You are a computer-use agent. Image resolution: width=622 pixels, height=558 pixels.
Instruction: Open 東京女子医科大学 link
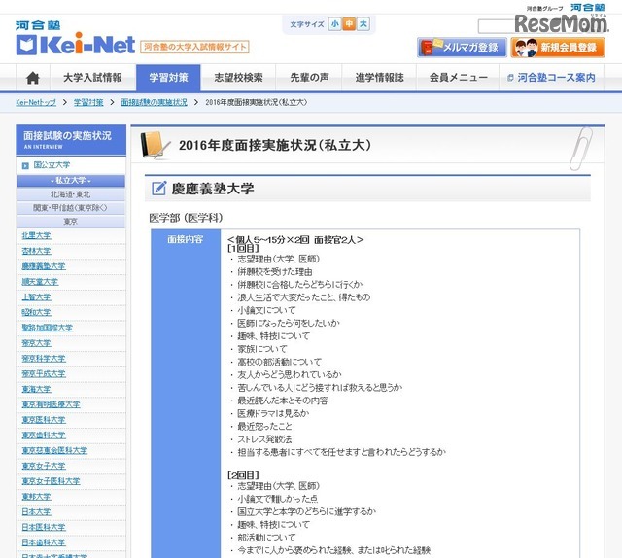[51, 481]
